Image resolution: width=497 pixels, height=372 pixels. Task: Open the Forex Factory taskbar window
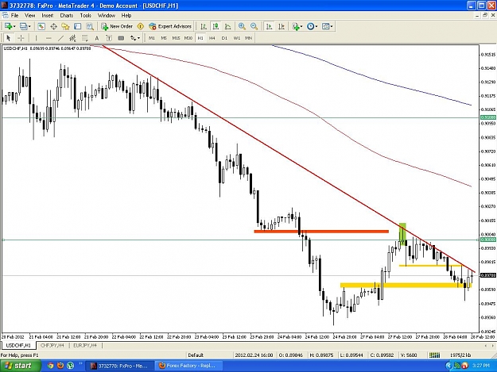(x=189, y=366)
